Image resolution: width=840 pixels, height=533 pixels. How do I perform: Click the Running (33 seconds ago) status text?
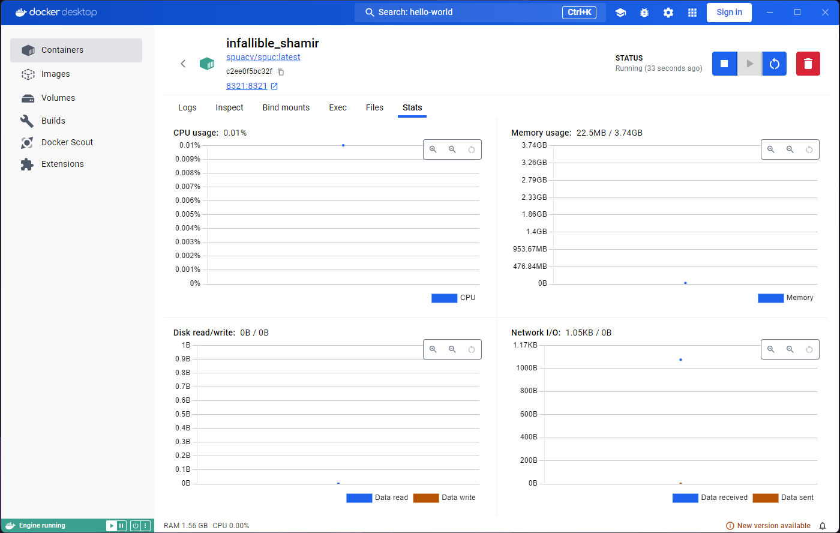point(659,68)
